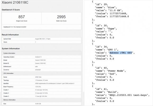Click the 'Governor' row label
This screenshot has height=106, width=153.
tap(6, 70)
